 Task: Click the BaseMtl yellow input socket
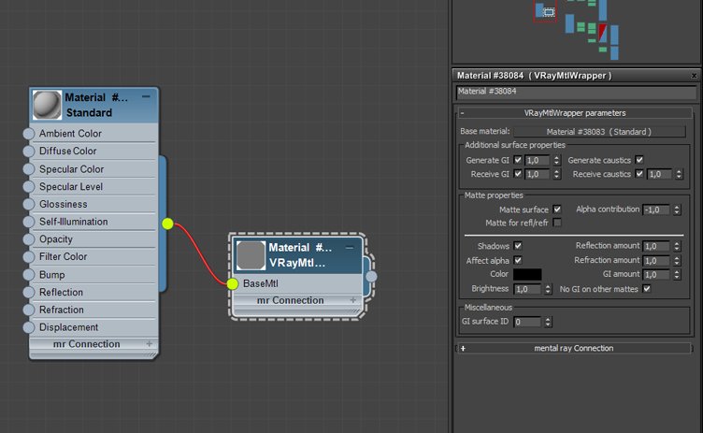click(x=232, y=283)
